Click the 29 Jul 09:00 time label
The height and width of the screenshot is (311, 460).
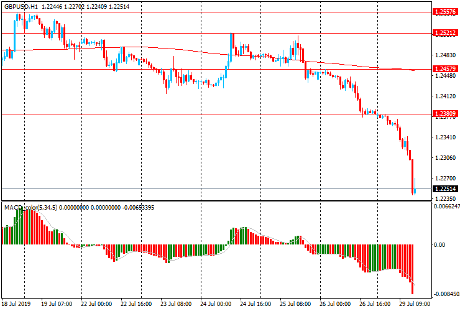pos(415,304)
